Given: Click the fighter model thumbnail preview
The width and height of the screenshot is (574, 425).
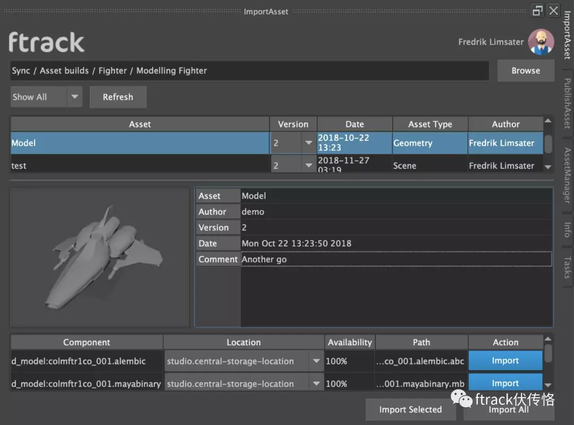Looking at the screenshot, I should point(99,257).
